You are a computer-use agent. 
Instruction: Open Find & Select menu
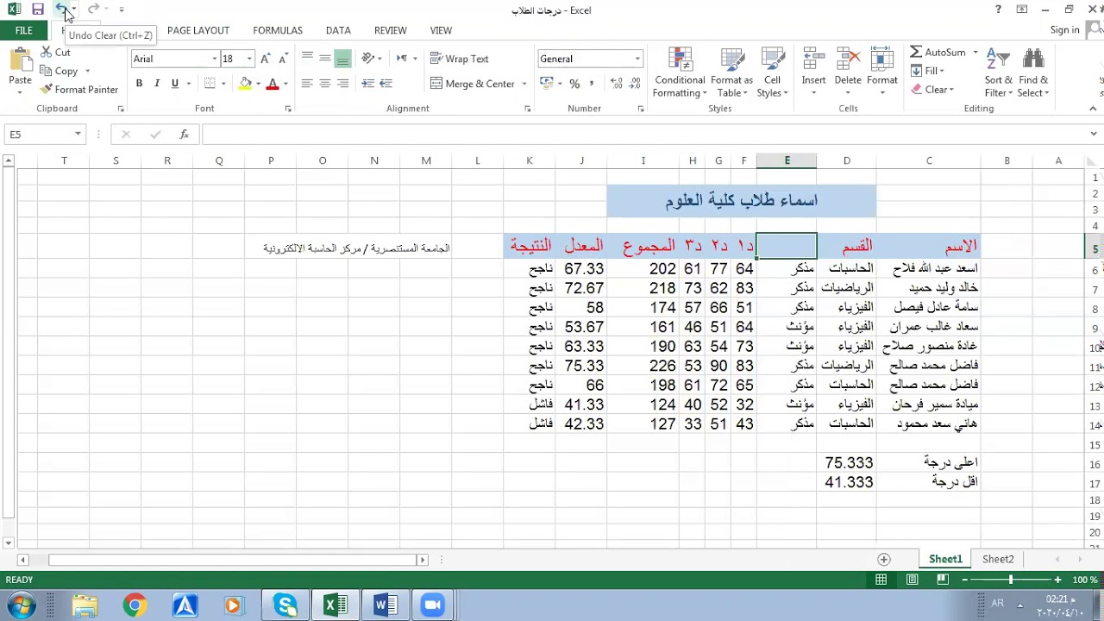[1033, 72]
